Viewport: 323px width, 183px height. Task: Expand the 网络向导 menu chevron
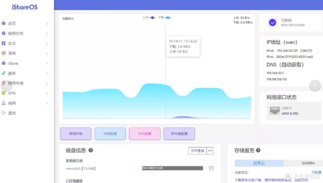(47, 34)
